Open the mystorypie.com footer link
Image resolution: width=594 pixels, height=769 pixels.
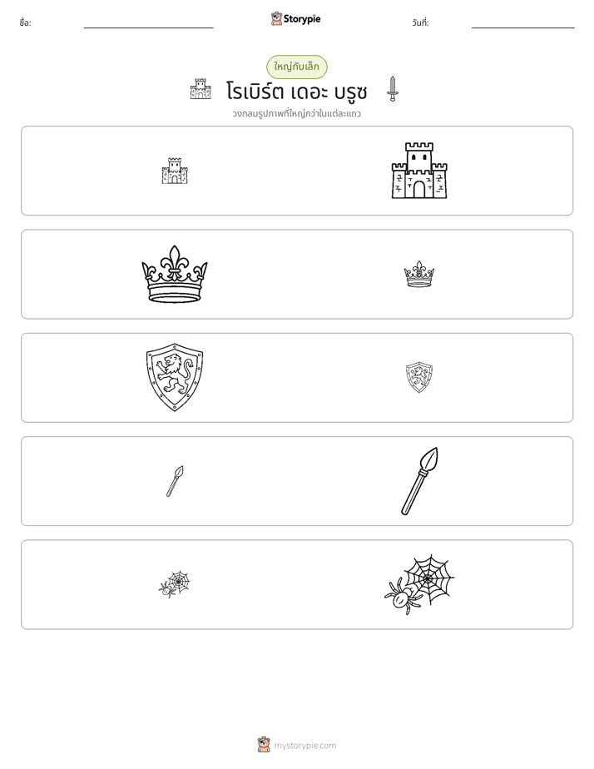pos(304,746)
